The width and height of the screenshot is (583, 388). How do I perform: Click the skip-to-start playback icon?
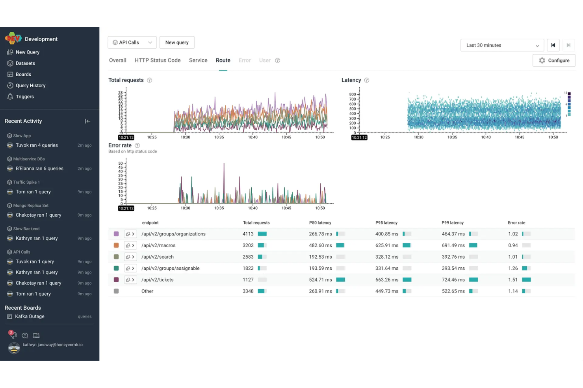(553, 45)
